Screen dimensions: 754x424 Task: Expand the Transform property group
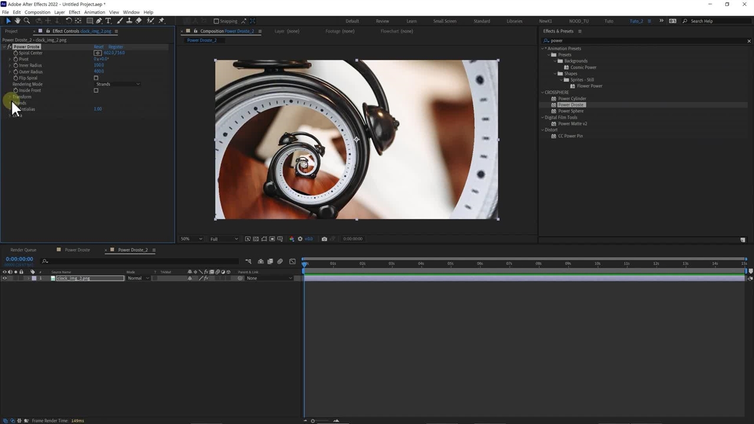(9, 97)
